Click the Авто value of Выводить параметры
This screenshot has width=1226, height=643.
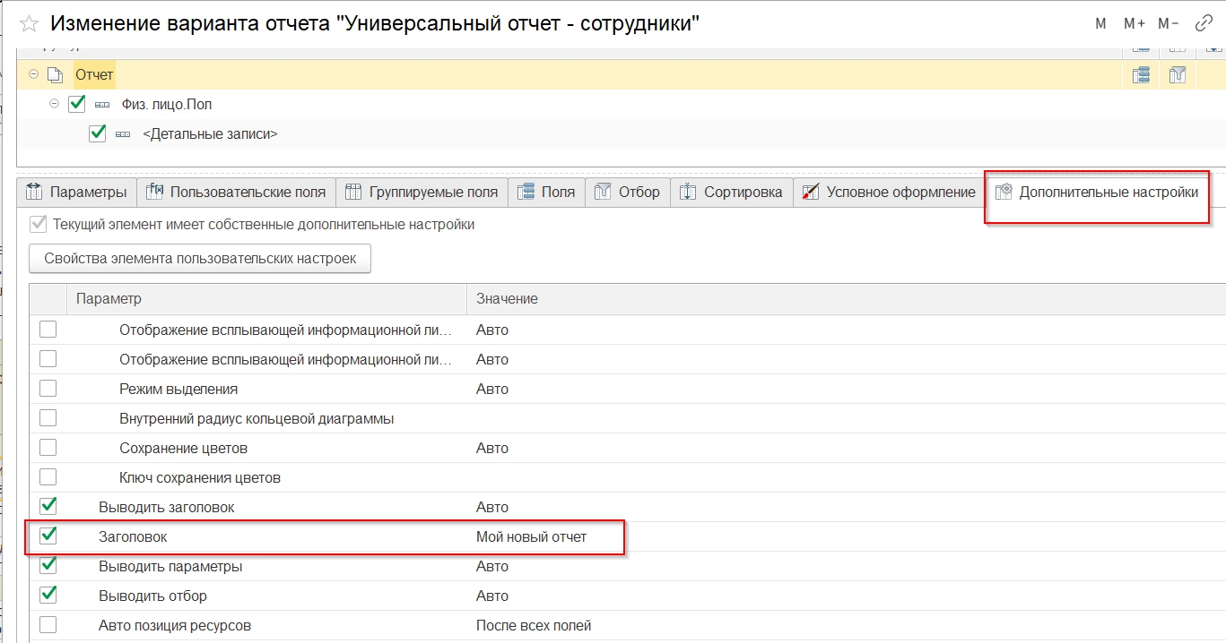(492, 566)
